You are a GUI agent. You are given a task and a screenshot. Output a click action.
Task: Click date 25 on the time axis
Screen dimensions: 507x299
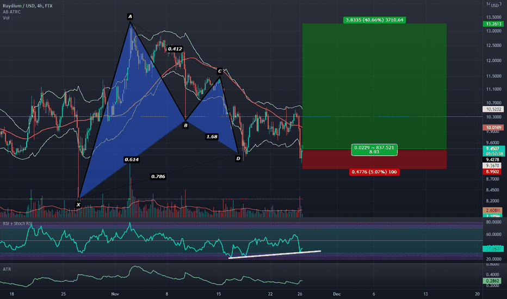pyautogui.click(x=63, y=294)
